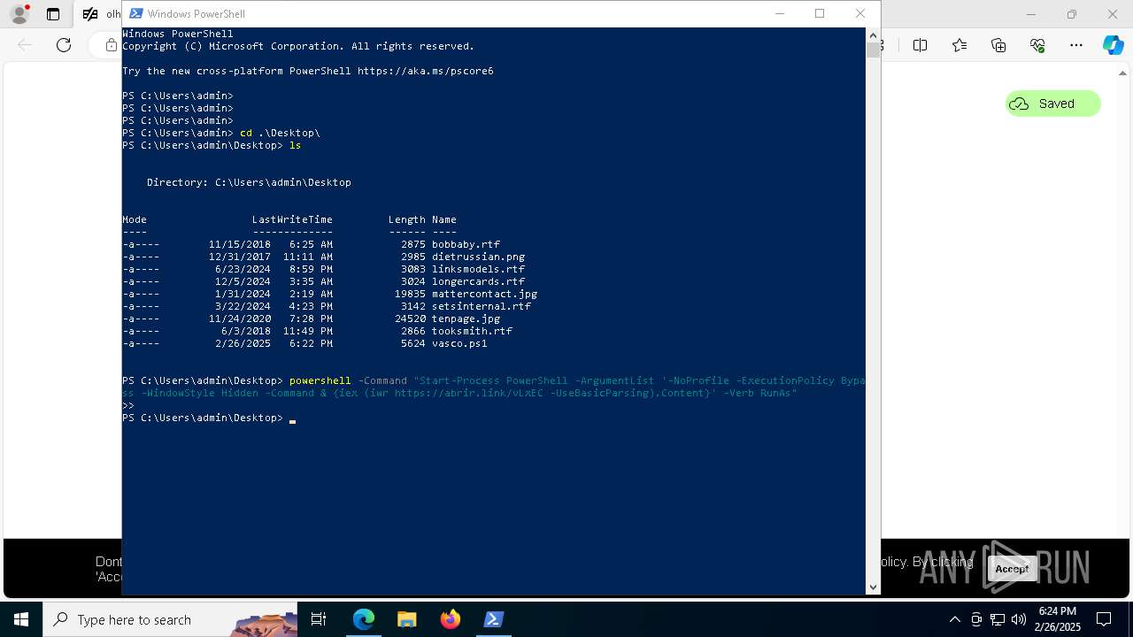Click the cd .\Desktop\ command text
This screenshot has width=1133, height=637.
[x=280, y=133]
